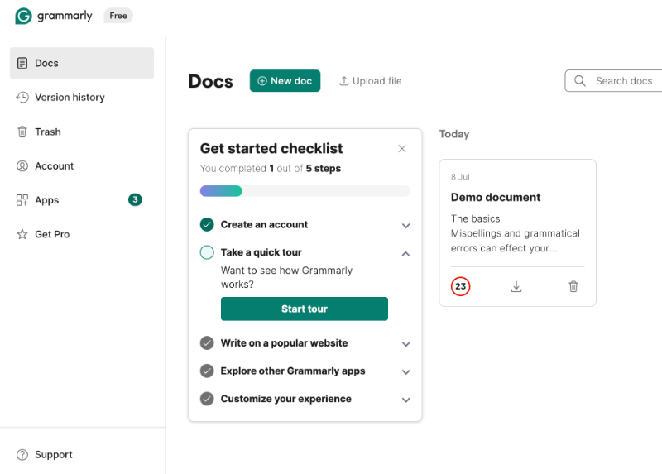Click the Support question mark icon
The width and height of the screenshot is (662, 474).
tap(22, 455)
